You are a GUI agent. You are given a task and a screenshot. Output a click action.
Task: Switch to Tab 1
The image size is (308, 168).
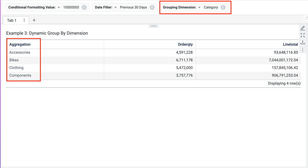coord(12,20)
